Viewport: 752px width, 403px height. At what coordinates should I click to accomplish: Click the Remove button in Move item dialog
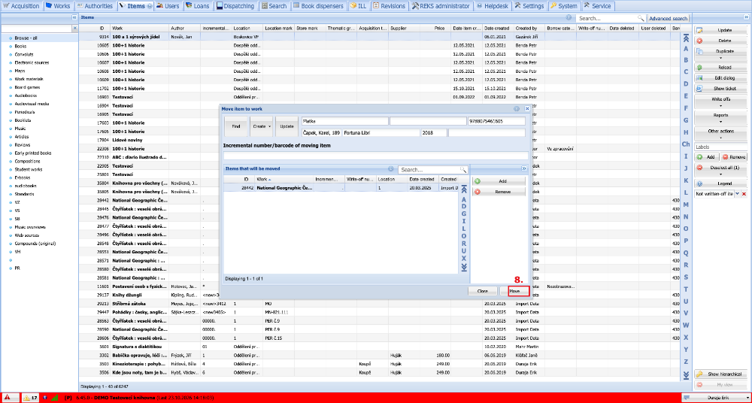(x=499, y=192)
